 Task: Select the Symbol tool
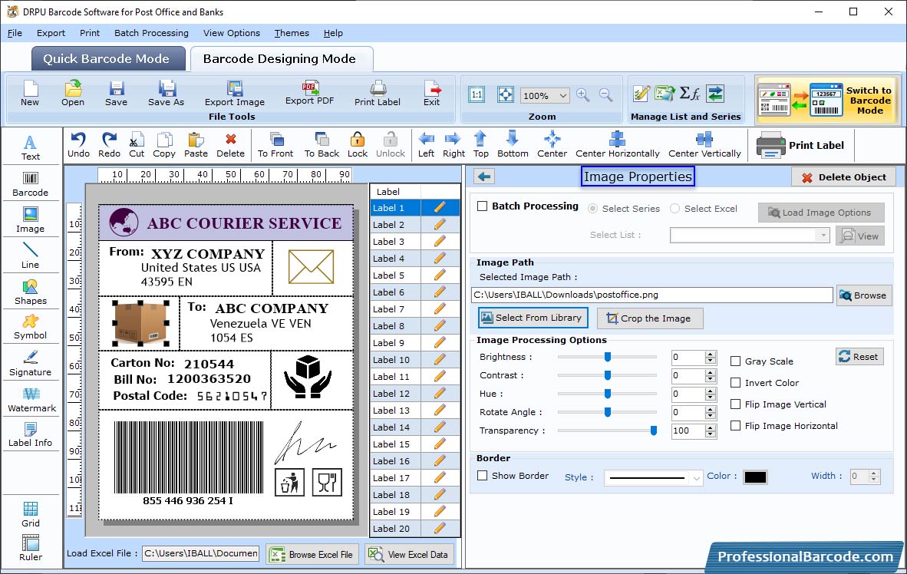30,327
